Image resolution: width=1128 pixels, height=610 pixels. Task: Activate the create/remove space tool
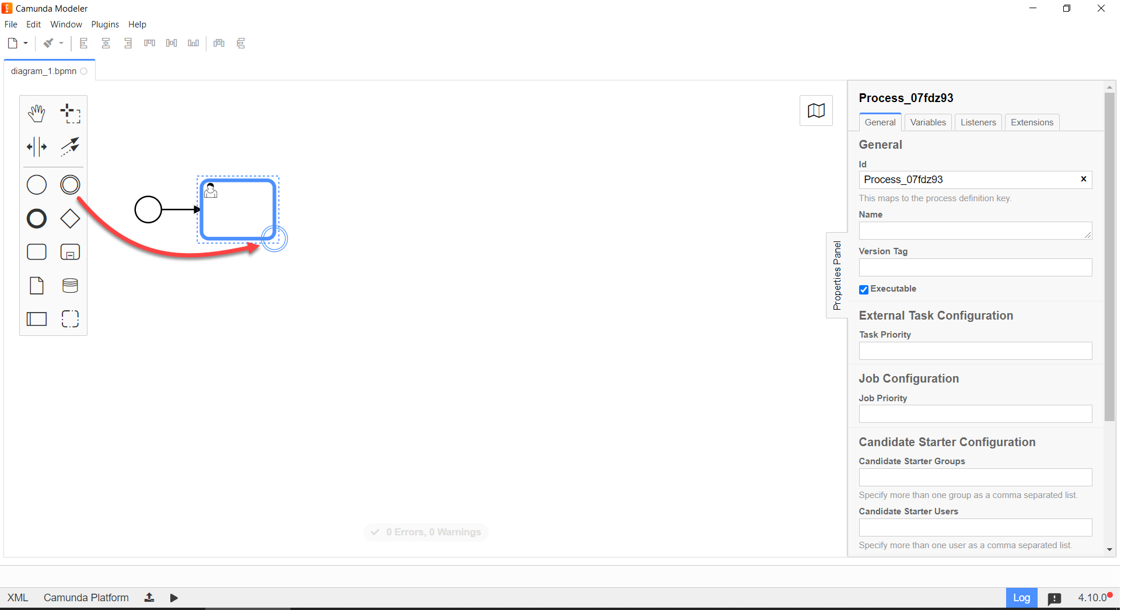pyautogui.click(x=37, y=147)
